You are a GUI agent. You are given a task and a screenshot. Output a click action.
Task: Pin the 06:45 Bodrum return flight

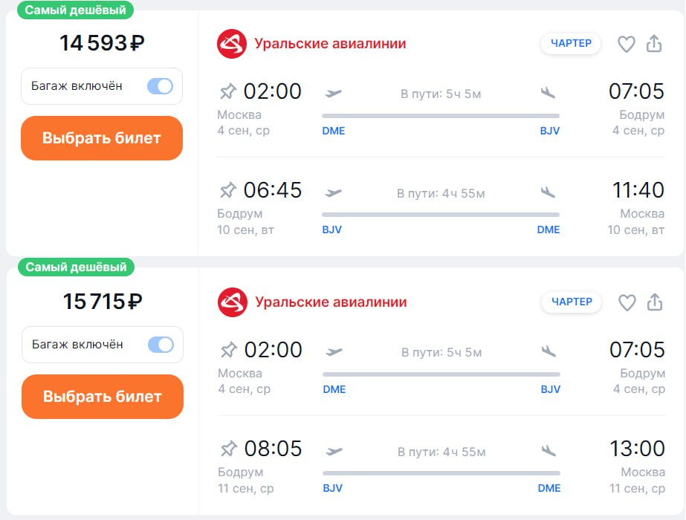(227, 191)
